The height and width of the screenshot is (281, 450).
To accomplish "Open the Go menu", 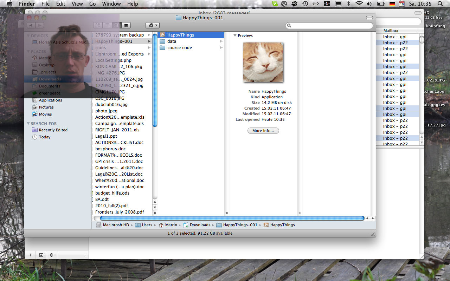I will pyautogui.click(x=92, y=4).
